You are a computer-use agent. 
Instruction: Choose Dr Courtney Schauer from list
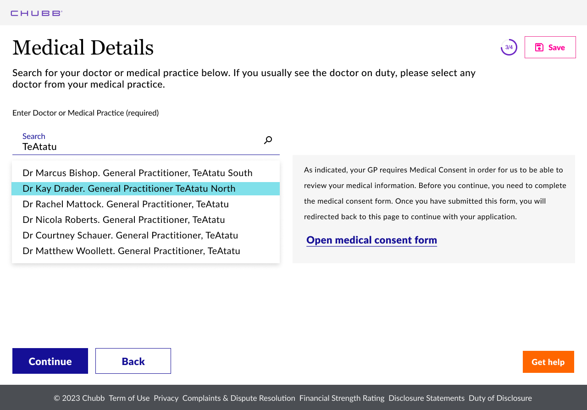pos(146,235)
